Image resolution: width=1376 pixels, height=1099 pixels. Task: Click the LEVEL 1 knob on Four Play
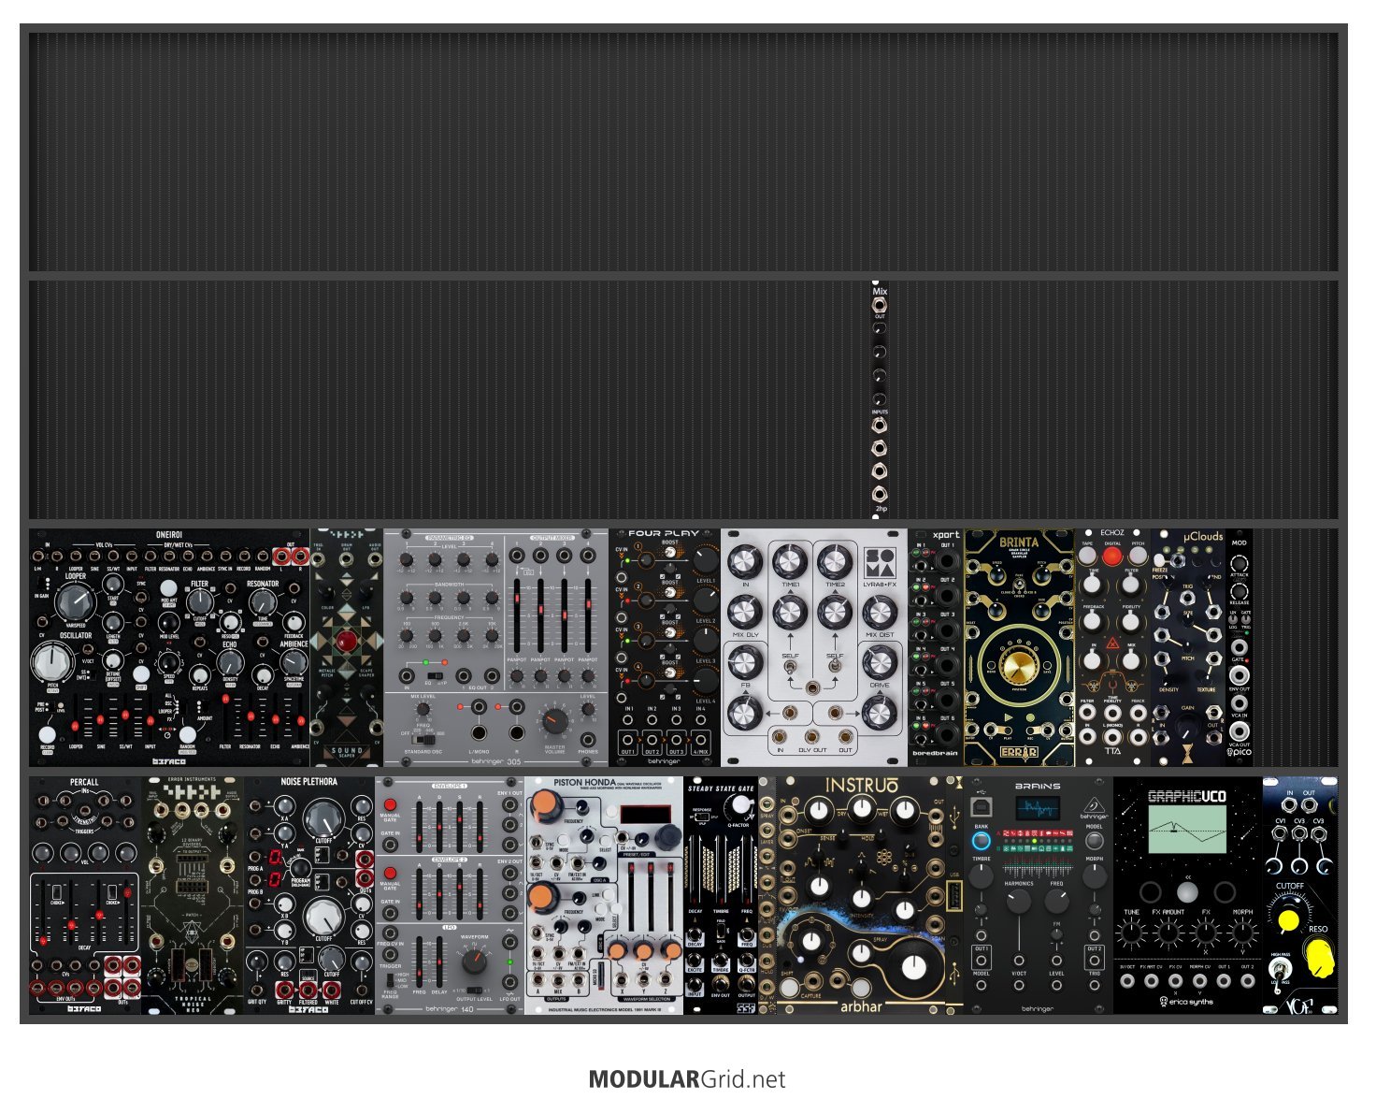[x=705, y=559]
